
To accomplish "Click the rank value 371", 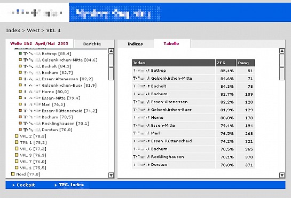I will (x=249, y=165).
